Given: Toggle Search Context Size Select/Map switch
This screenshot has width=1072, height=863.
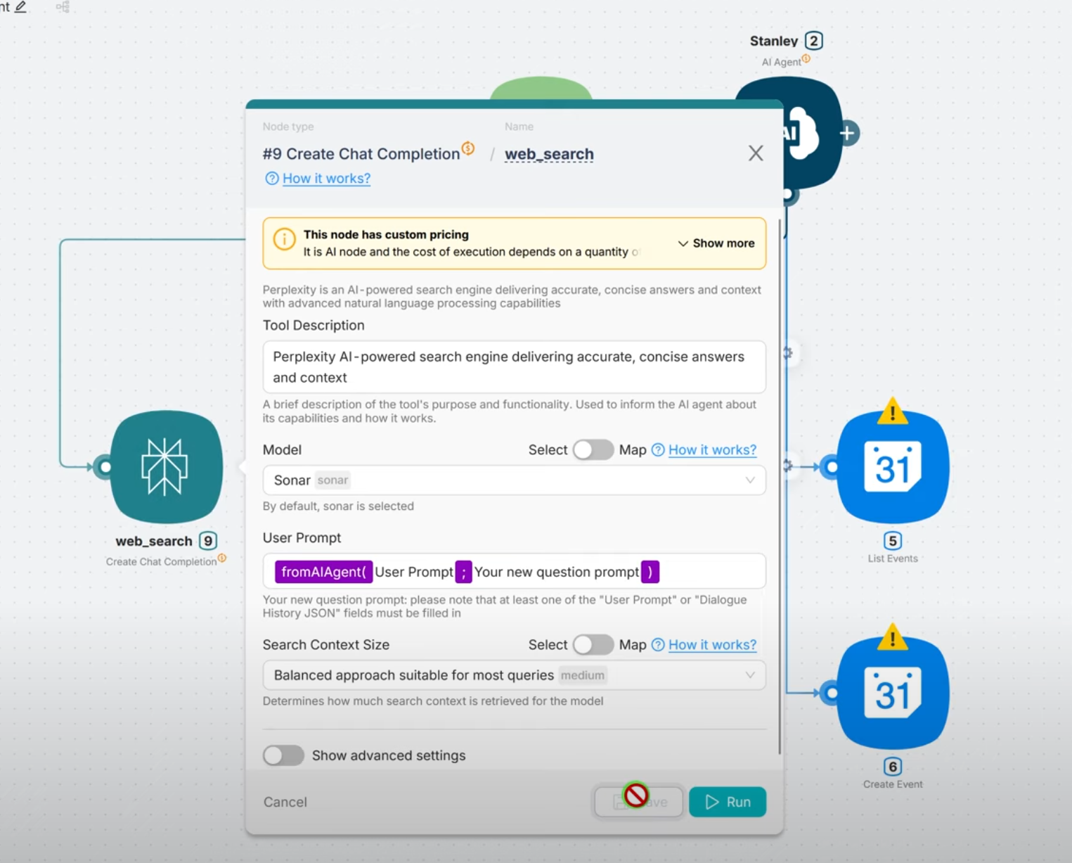Looking at the screenshot, I should (593, 645).
